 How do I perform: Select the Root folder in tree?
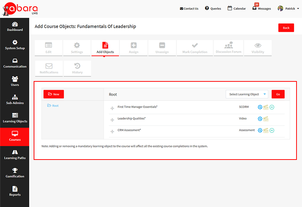click(x=53, y=106)
